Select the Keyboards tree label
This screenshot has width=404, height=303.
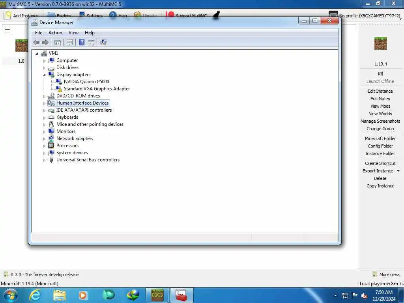67,117
